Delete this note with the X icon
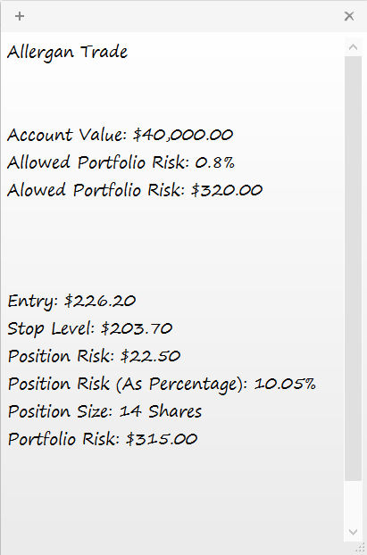 click(349, 16)
